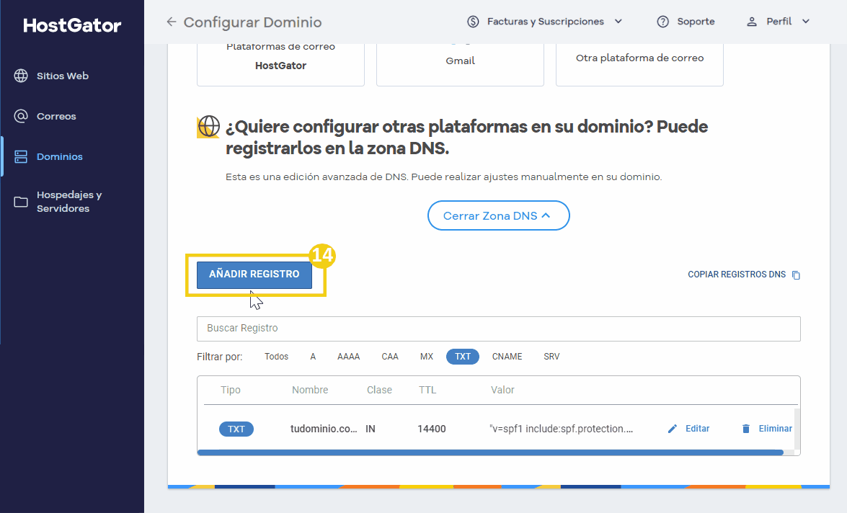Open Hospedajes y Servidores menu item
Screen dimensions: 847x513
tap(69, 202)
